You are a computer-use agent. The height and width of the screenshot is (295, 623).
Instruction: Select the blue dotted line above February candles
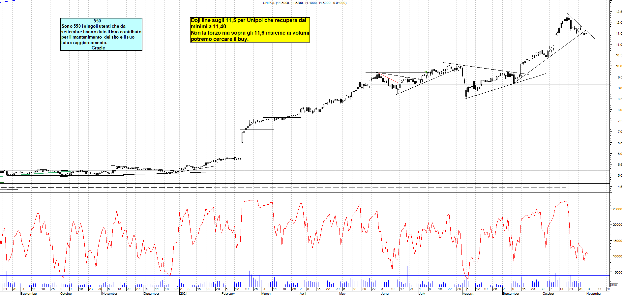point(263,124)
